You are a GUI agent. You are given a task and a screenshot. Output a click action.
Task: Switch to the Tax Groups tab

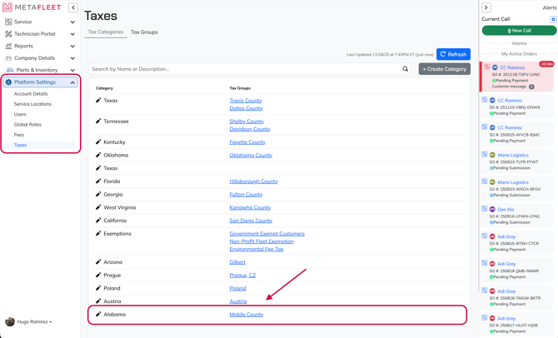144,32
